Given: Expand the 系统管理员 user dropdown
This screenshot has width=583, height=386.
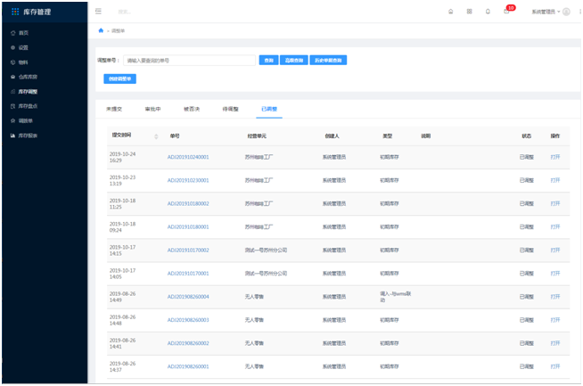Looking at the screenshot, I should 546,12.
